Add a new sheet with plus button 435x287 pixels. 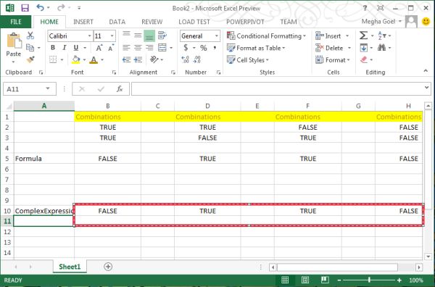point(108,267)
